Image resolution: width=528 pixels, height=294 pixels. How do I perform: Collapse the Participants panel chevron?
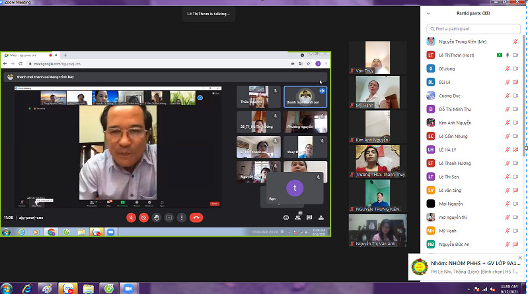tap(428, 13)
